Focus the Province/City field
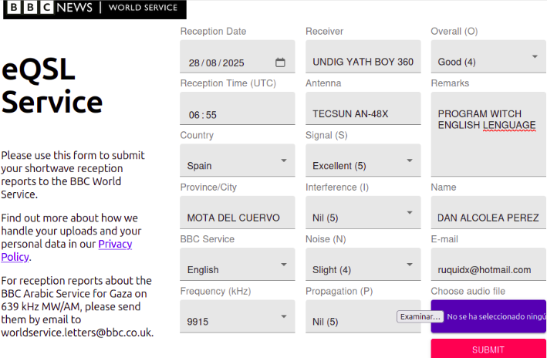Image resolution: width=547 pixels, height=358 pixels. tap(237, 218)
